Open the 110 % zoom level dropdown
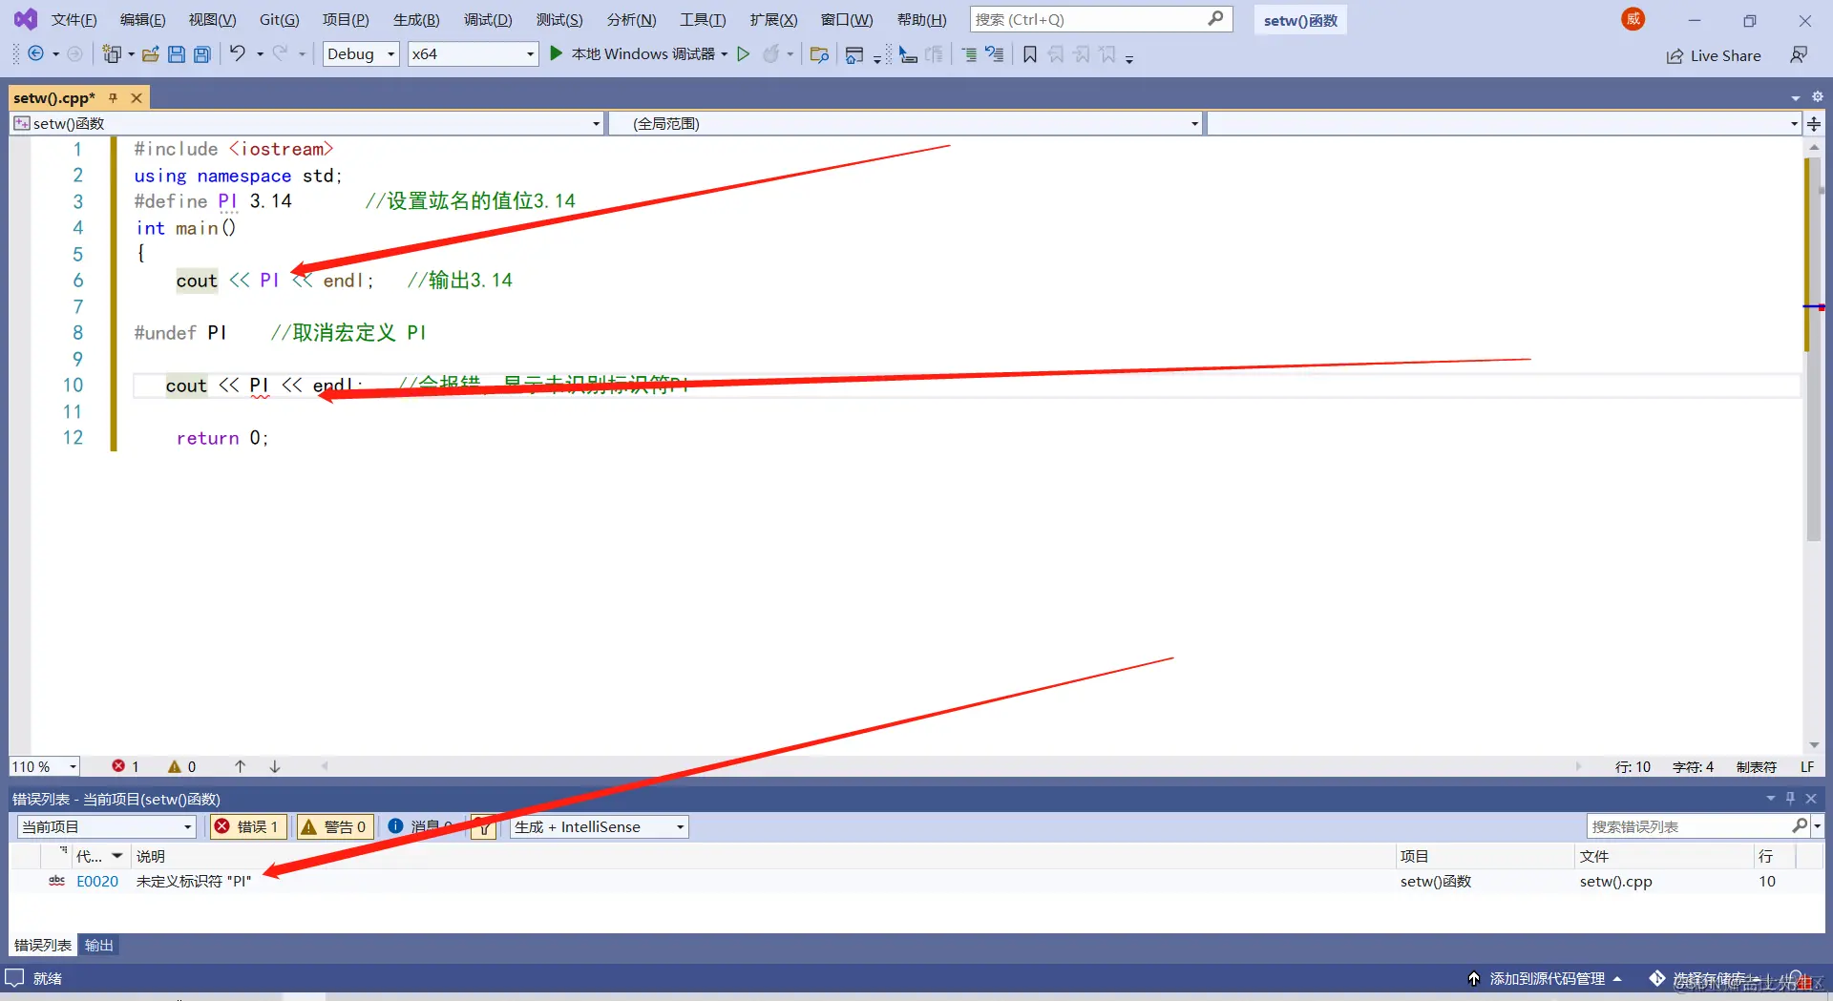 click(x=44, y=766)
